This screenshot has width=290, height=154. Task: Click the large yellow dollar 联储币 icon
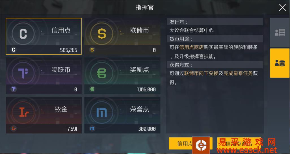(x=102, y=34)
